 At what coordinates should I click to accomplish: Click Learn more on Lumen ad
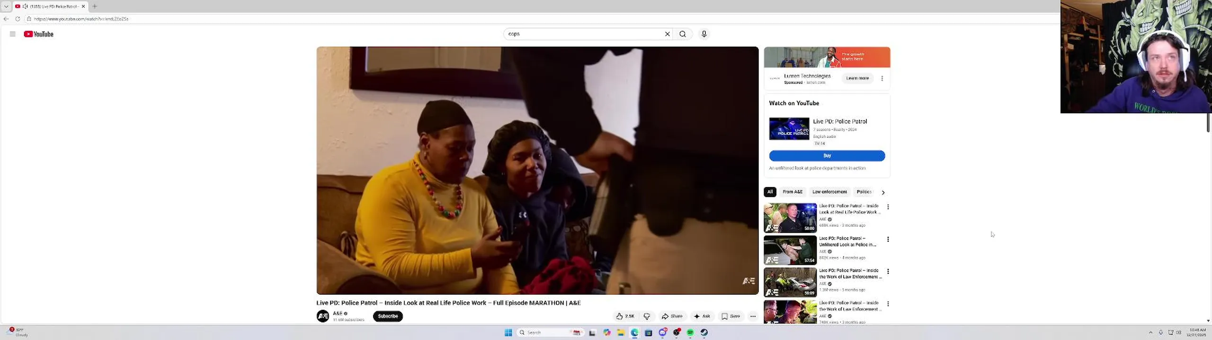click(857, 78)
